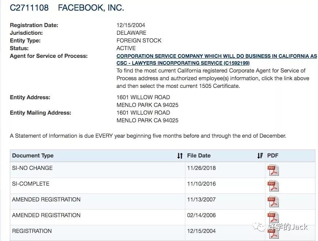The image size is (318, 241).
Task: Click the 11/26/2018 file date cell
Action: click(x=201, y=168)
